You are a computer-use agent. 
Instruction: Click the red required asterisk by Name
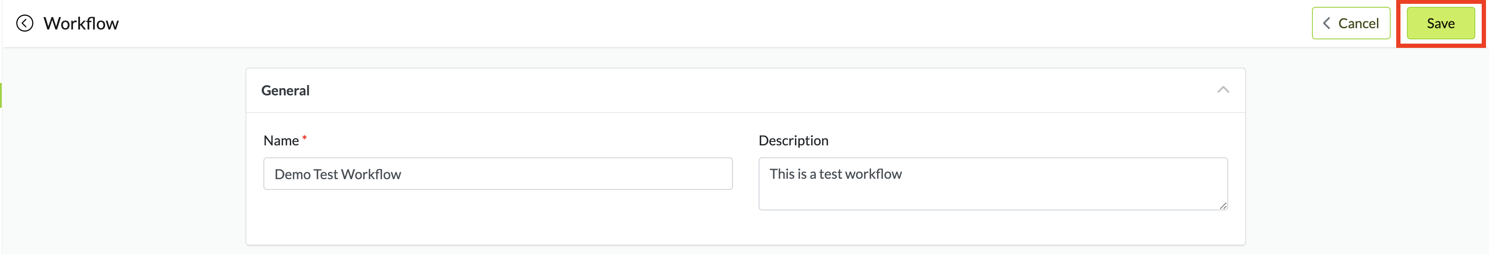304,138
